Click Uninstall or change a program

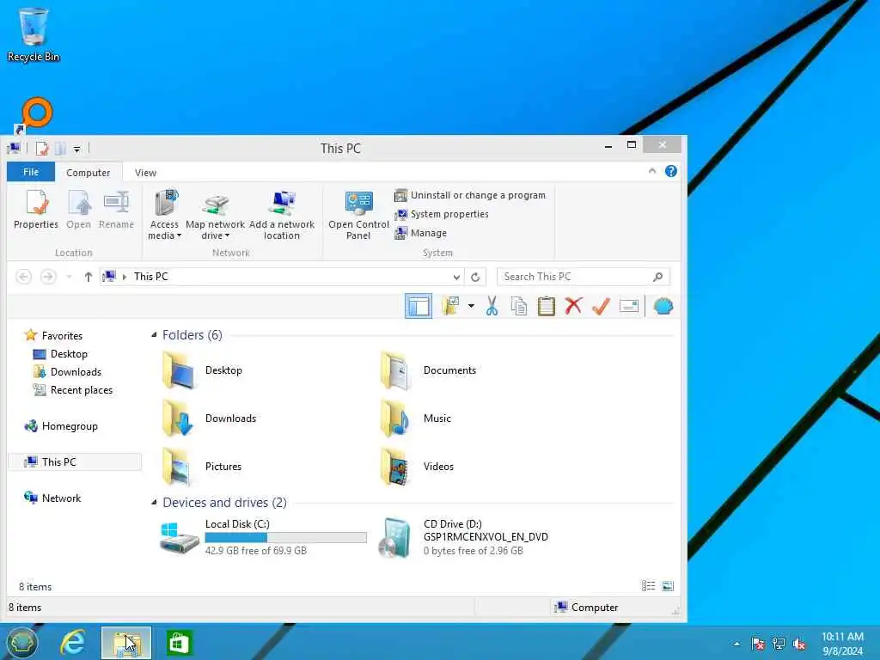[x=470, y=195]
